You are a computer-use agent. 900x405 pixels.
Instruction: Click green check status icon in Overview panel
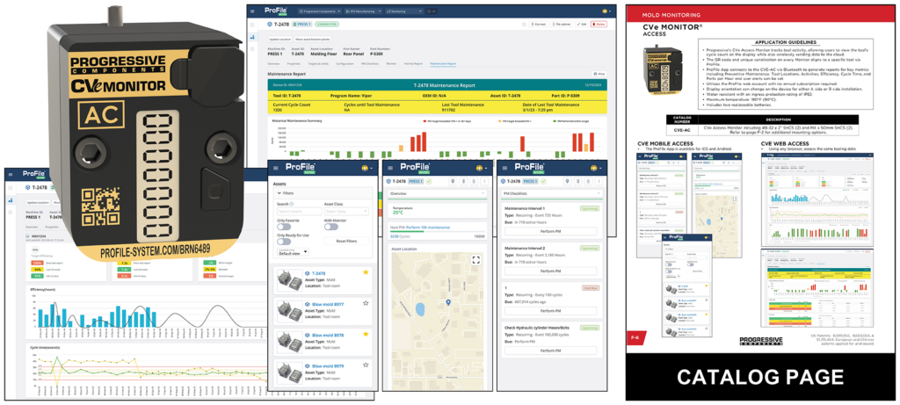(428, 181)
